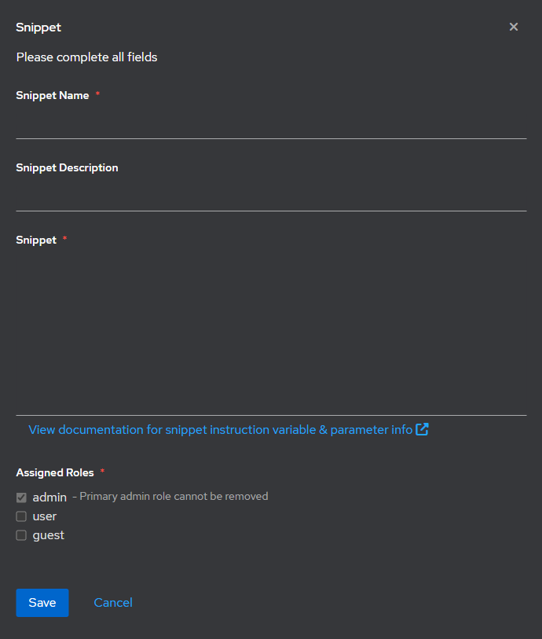This screenshot has width=542, height=639.
Task: Select the user role label text
Action: (x=45, y=516)
